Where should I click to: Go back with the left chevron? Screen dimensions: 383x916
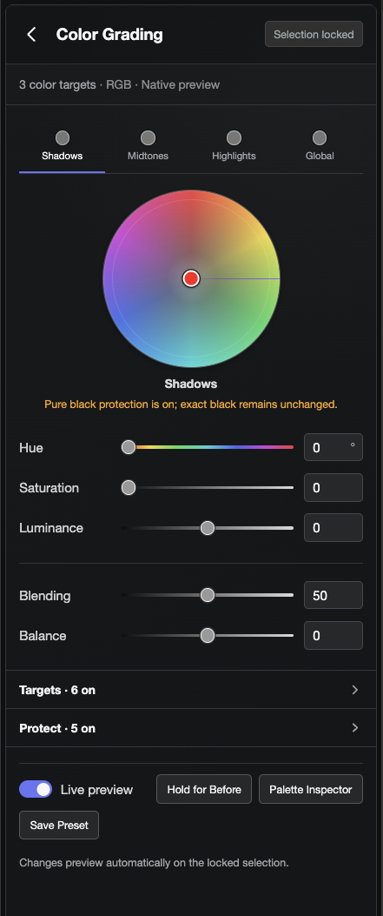(x=31, y=35)
